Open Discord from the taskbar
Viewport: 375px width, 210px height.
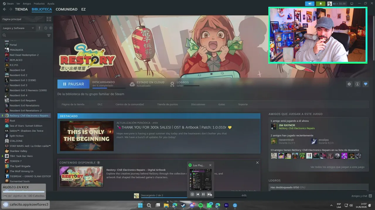coord(192,205)
